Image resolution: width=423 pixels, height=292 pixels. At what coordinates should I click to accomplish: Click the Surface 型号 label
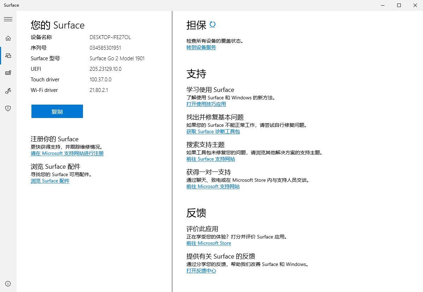[x=45, y=58]
